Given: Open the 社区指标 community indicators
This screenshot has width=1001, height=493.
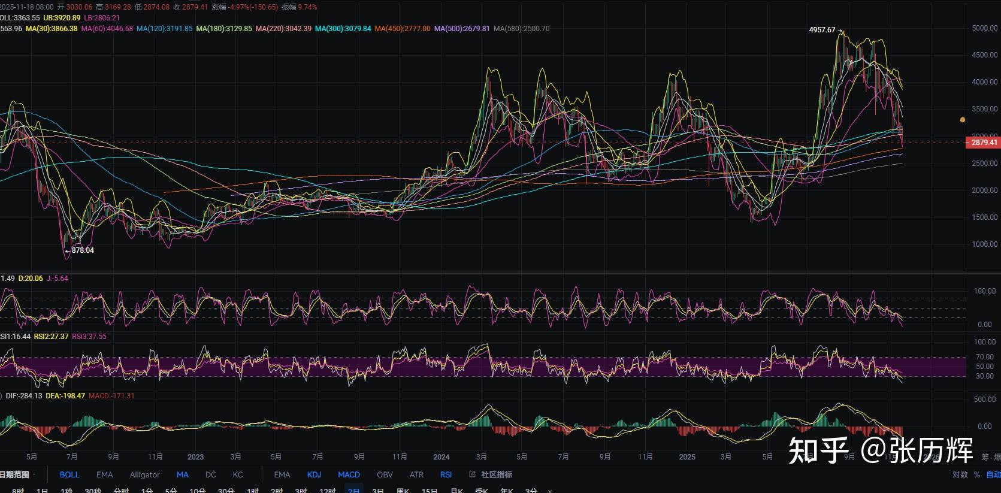Looking at the screenshot, I should coord(497,474).
